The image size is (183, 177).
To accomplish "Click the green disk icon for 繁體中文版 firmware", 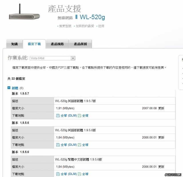I will (x=79, y=174).
